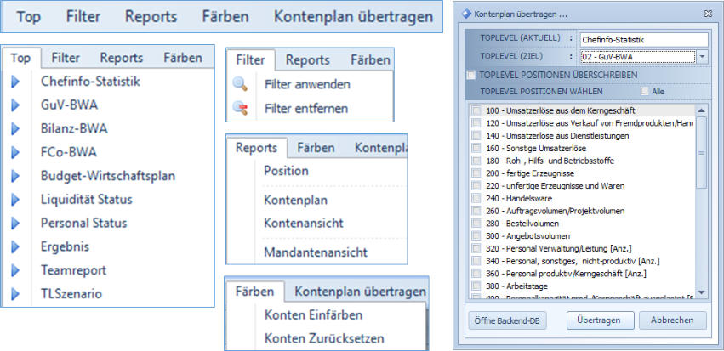Screen dimensions: 724x351
Task: Click the arrow icon next to GuV-BWA
Action: click(x=15, y=106)
